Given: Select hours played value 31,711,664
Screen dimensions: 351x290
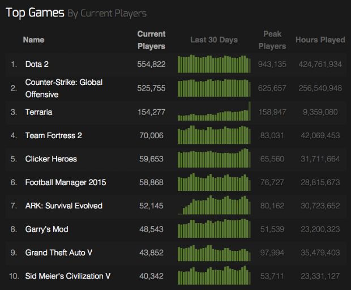Looking at the screenshot, I should click(320, 159).
